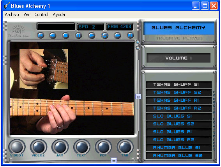This screenshot has height=167, width=221.
Task: Play the lesson video
Action: tap(92, 35)
